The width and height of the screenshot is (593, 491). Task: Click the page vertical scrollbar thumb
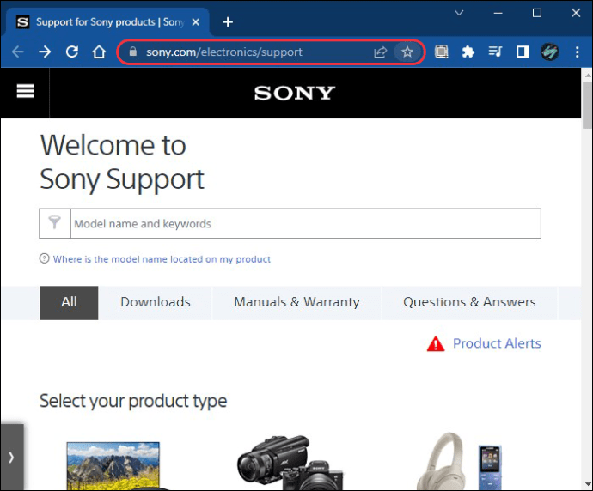point(587,106)
